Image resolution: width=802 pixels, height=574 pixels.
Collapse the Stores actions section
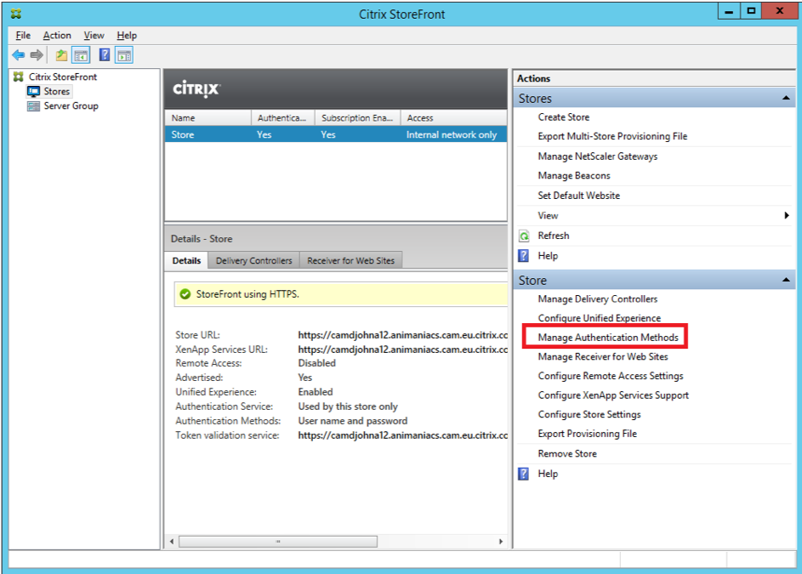click(787, 99)
